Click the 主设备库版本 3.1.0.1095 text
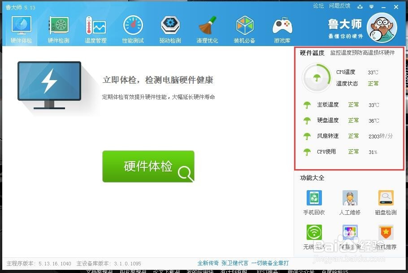This screenshot has height=273, width=408. [x=109, y=264]
